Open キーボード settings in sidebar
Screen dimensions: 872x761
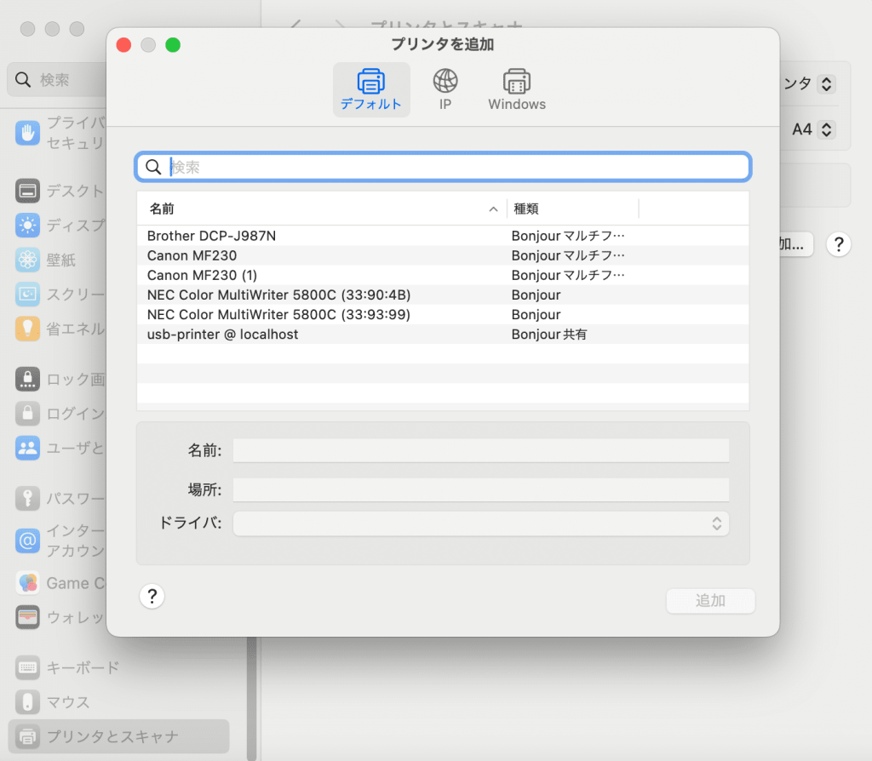(67, 667)
